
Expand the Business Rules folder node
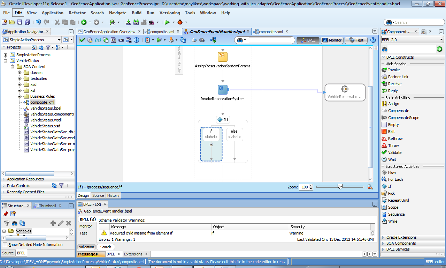[20, 96]
